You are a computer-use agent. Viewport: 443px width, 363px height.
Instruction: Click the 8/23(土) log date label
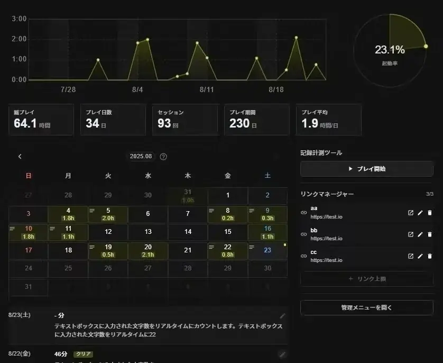(x=20, y=315)
